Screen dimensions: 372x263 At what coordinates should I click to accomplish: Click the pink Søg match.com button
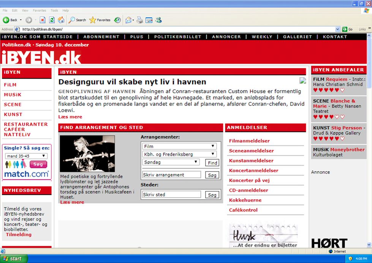click(x=38, y=164)
